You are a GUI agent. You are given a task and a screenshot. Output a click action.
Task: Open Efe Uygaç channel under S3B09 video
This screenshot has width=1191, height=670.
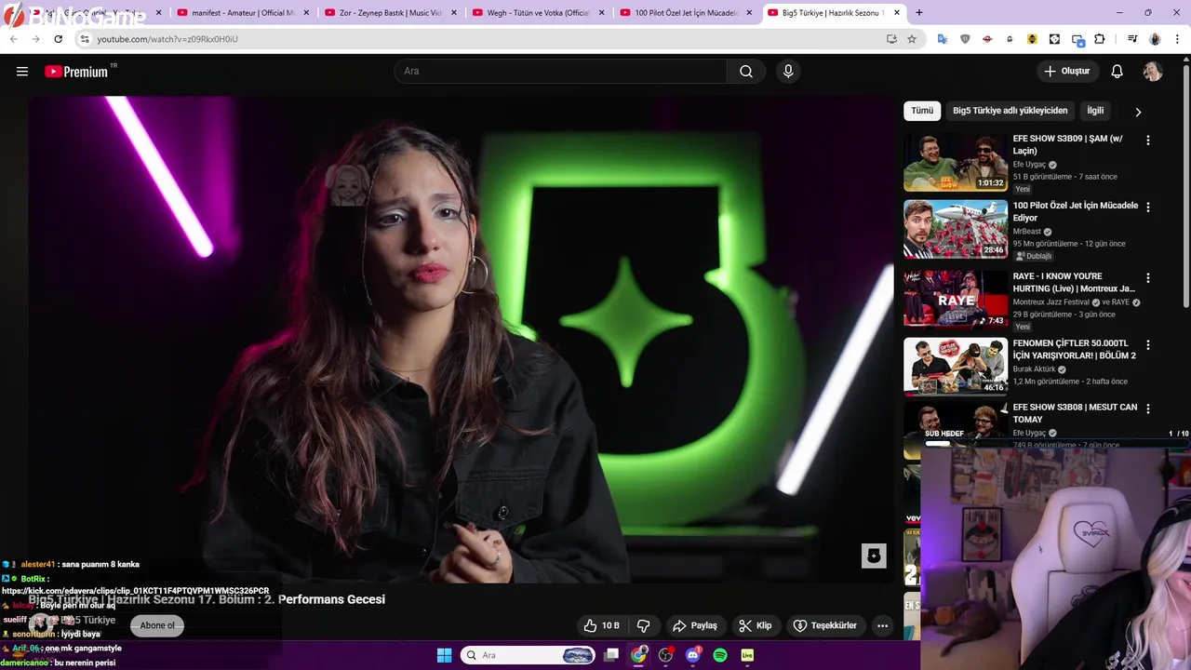pos(1028,165)
